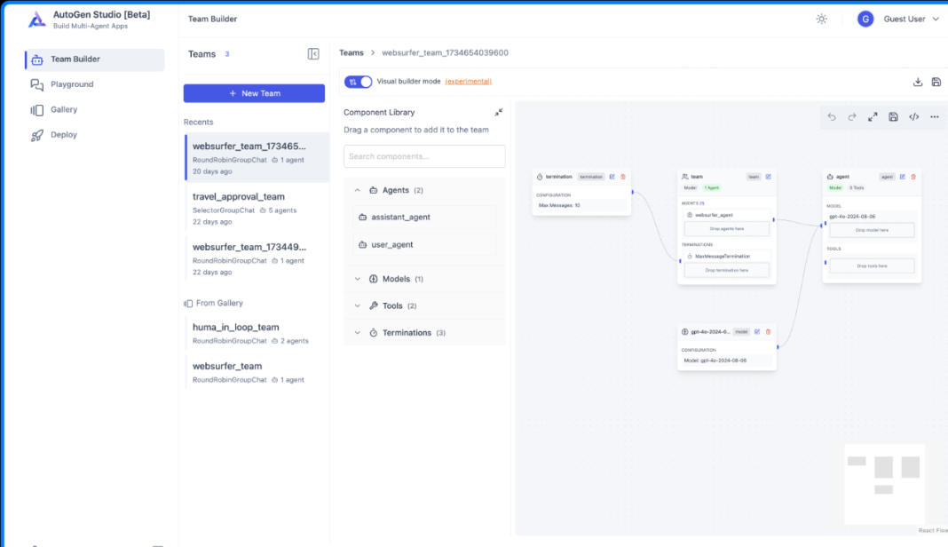Viewport: 948px width, 547px height.
Task: Open Team Builder in the sidebar
Action: pos(95,59)
